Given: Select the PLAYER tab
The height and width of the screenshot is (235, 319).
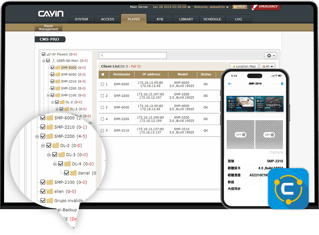Looking at the screenshot, I should (x=134, y=19).
